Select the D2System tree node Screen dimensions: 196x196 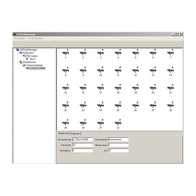coord(28,53)
